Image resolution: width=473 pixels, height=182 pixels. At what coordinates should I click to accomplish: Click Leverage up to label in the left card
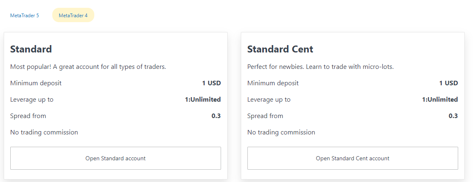coord(32,100)
